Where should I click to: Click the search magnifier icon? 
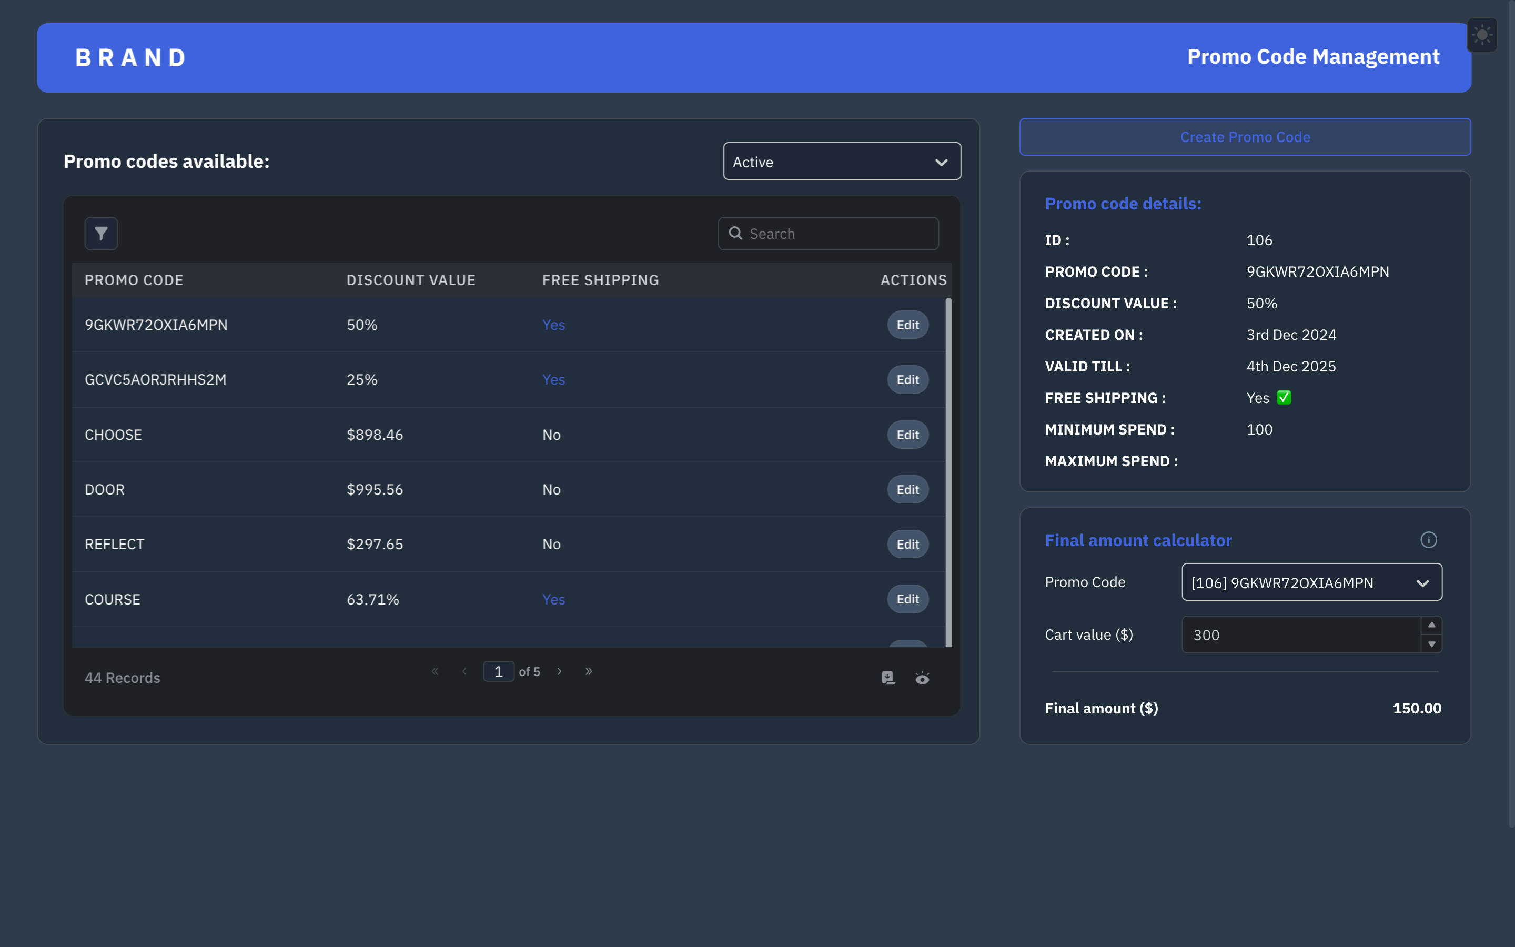[735, 234]
